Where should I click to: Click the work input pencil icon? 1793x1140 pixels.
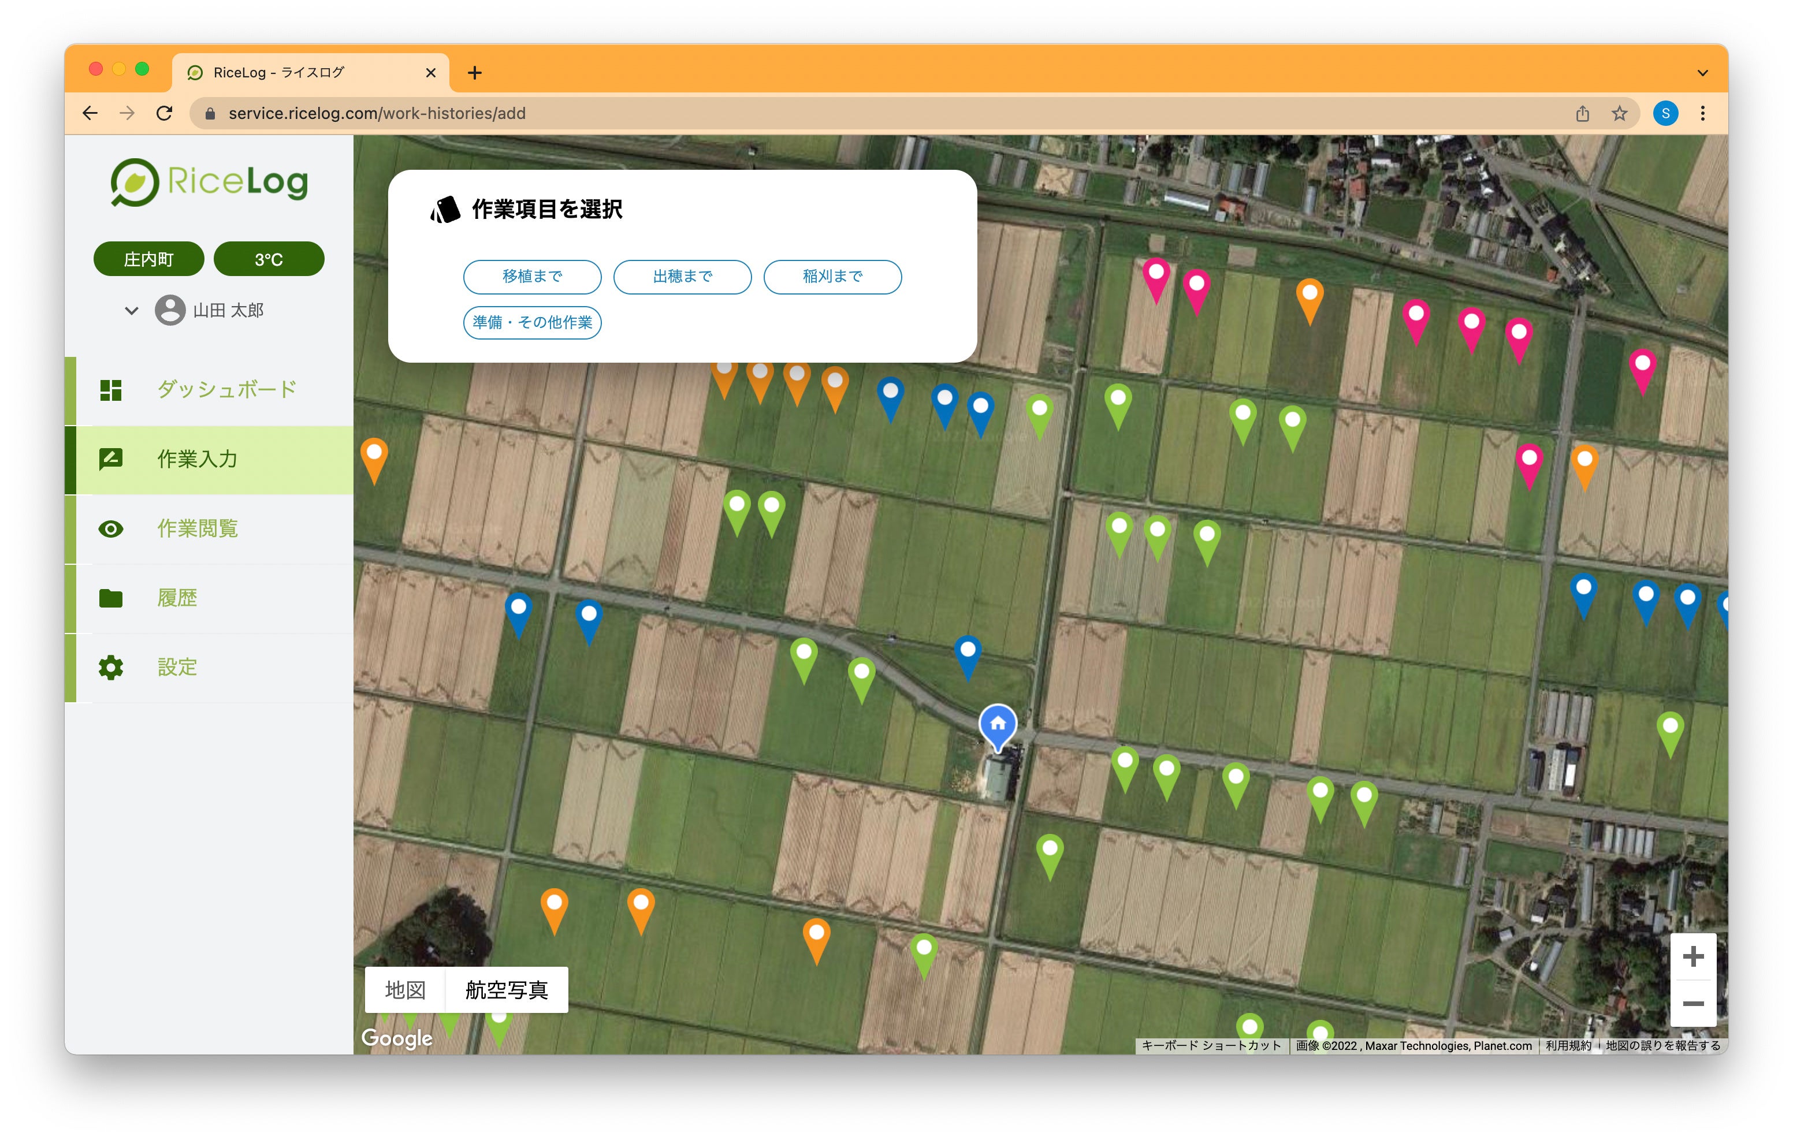point(111,459)
